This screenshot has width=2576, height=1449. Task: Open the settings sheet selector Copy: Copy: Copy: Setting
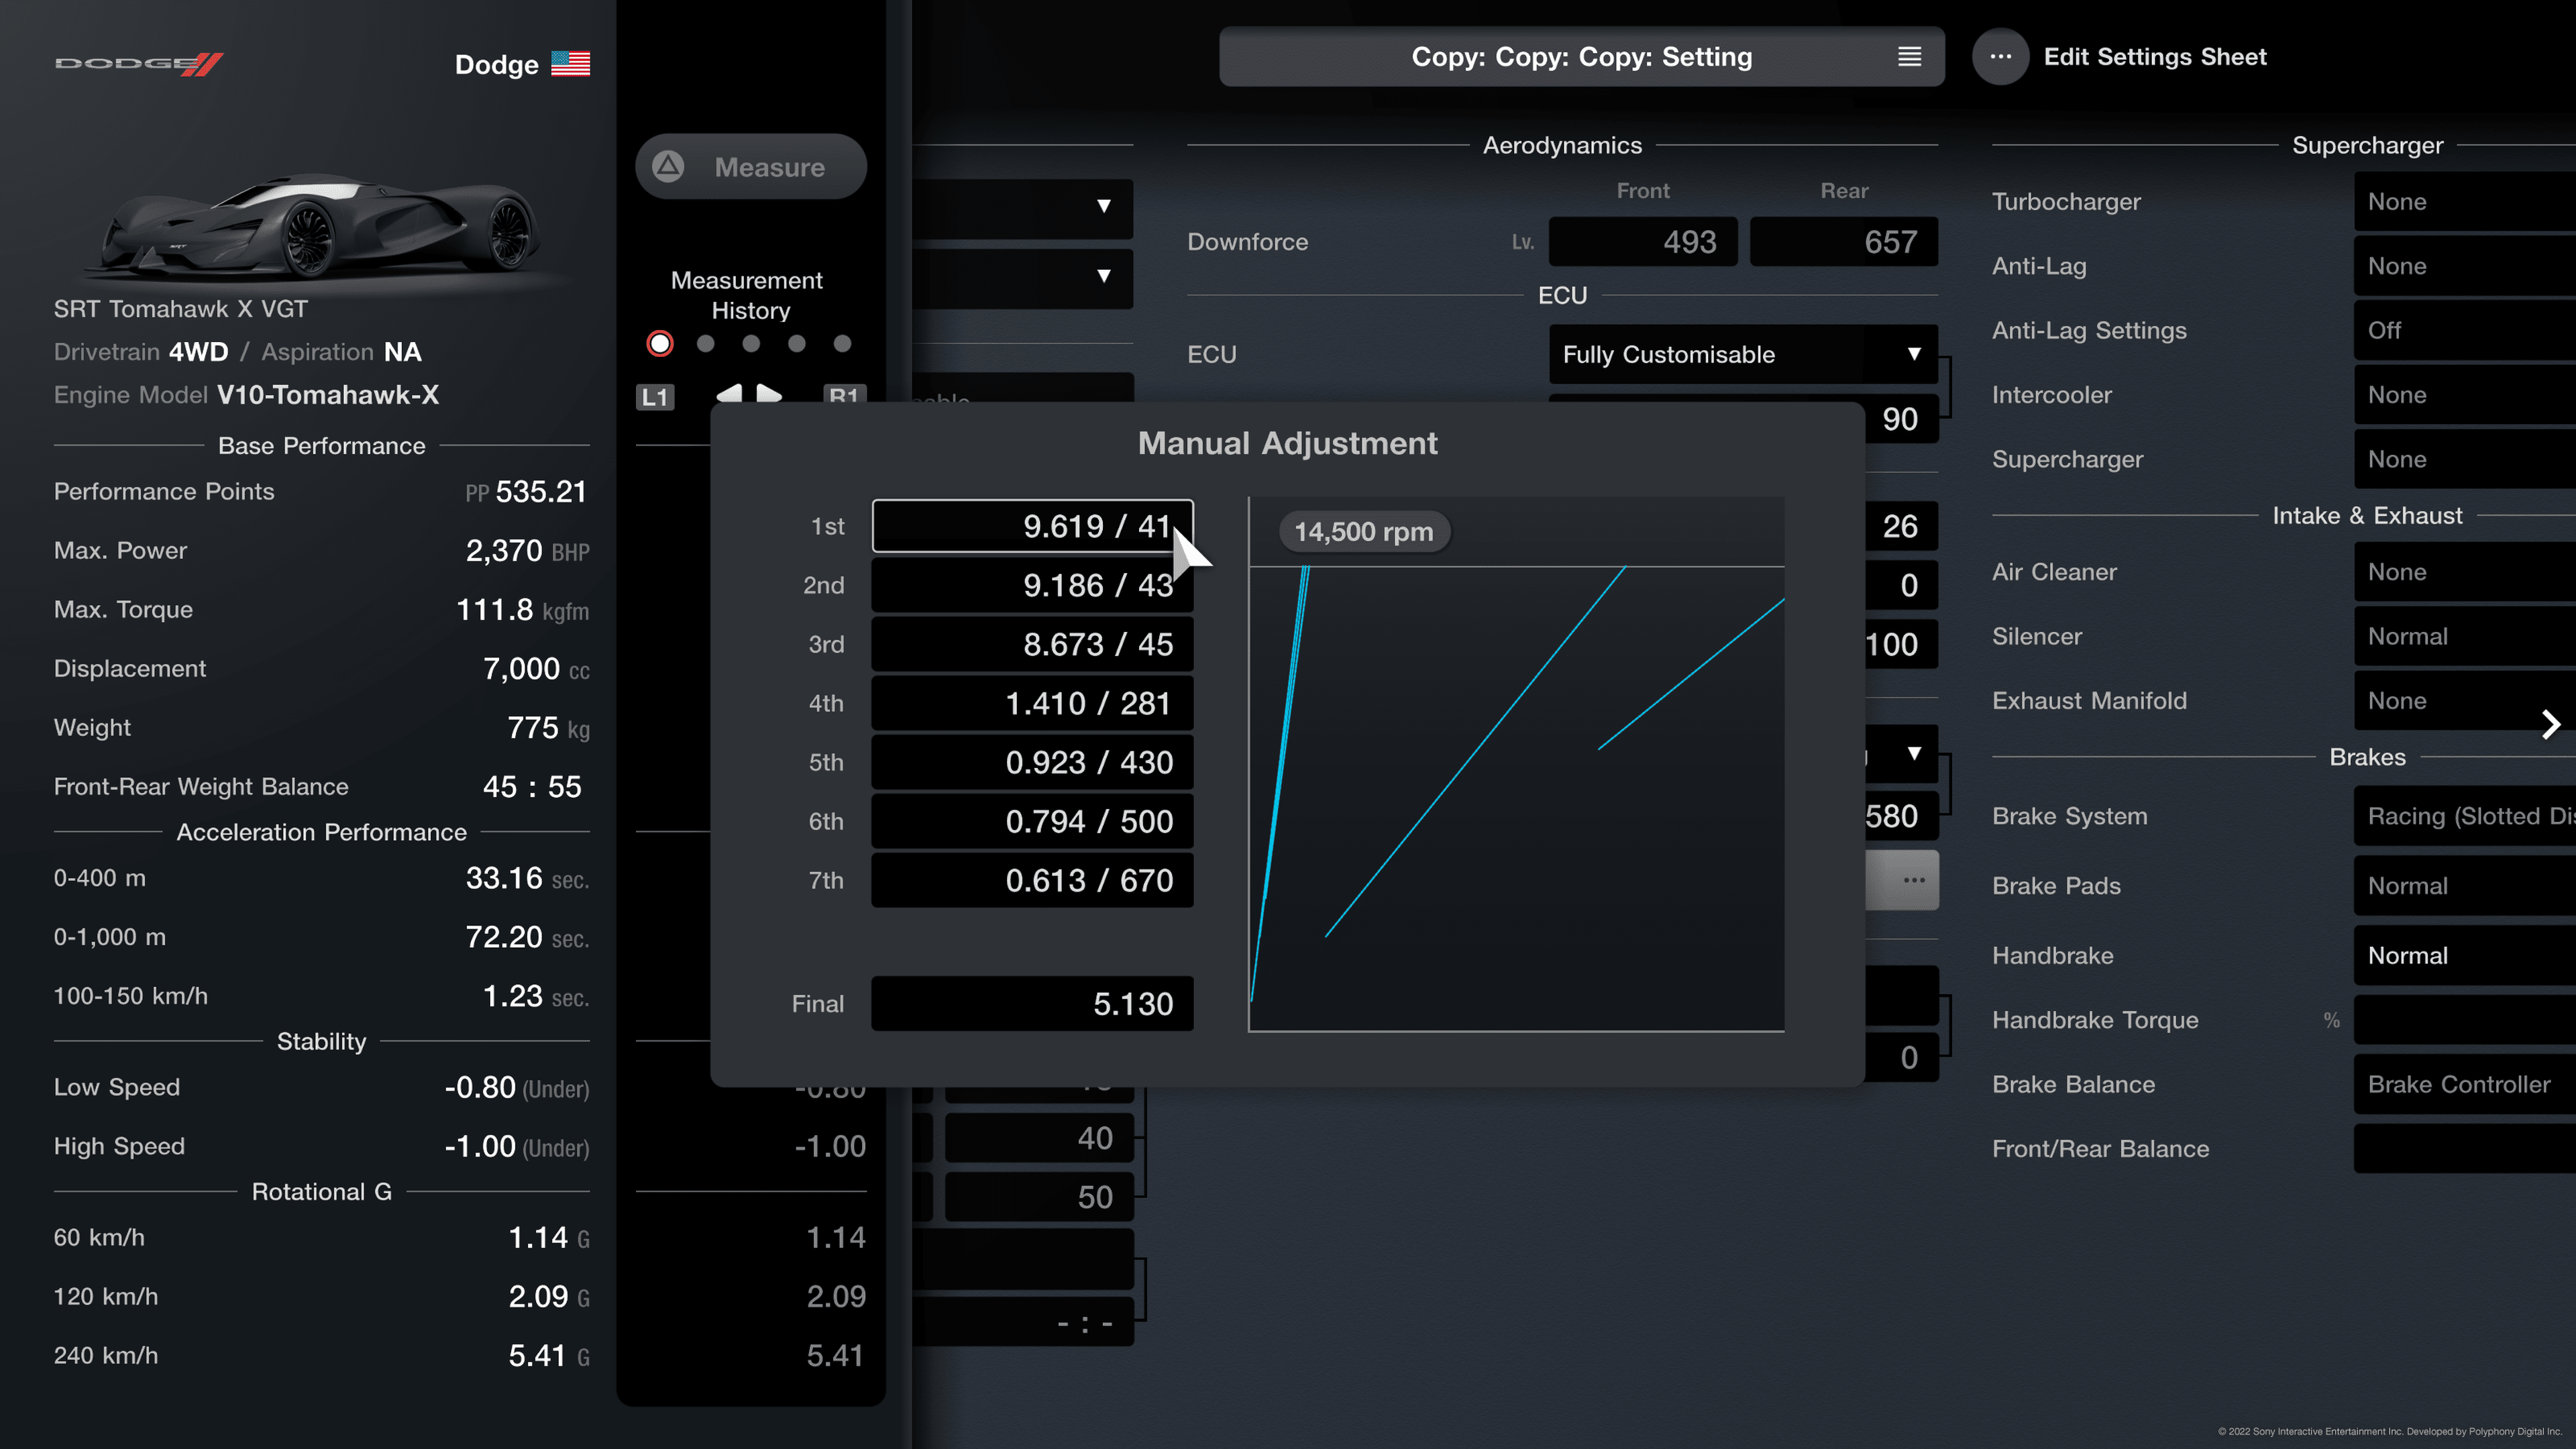[1581, 57]
